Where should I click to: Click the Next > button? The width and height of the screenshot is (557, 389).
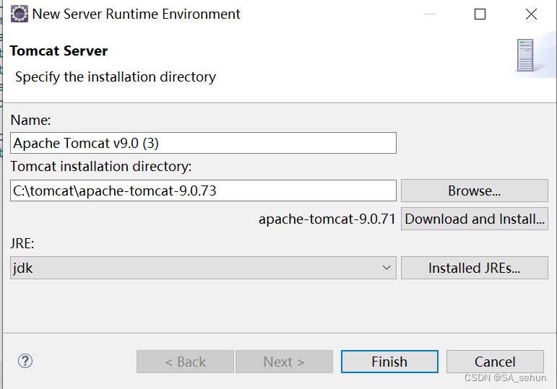click(284, 362)
